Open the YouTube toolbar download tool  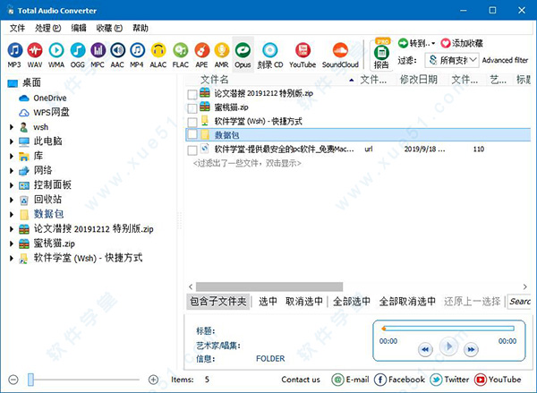pyautogui.click(x=303, y=55)
